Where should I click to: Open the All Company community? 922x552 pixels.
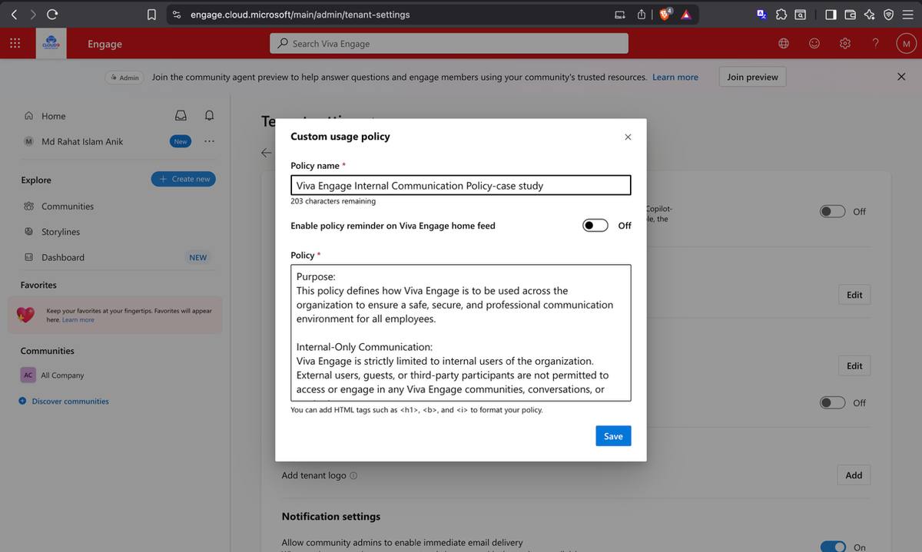(62, 375)
